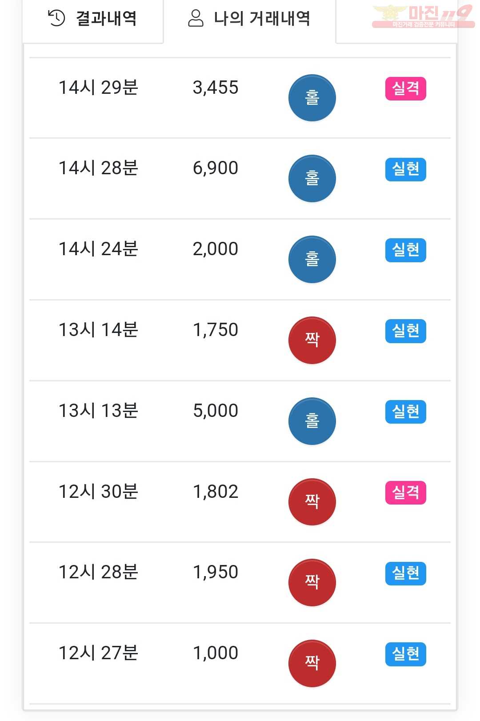This screenshot has height=721, width=480.
Task: Click the user profile icon beside 나의 거래내역
Action: click(x=196, y=18)
